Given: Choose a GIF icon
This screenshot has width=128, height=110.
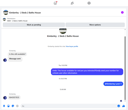Looking at the screenshot, I should 17,106.
